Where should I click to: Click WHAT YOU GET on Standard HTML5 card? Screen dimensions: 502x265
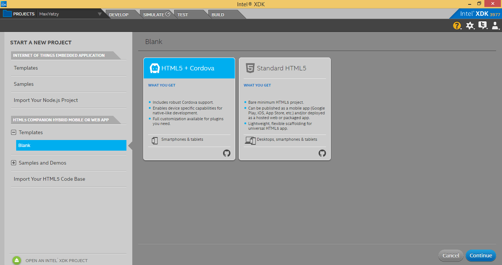(257, 85)
